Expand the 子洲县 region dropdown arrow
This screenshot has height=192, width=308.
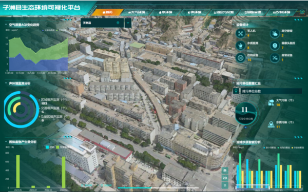[128, 23]
